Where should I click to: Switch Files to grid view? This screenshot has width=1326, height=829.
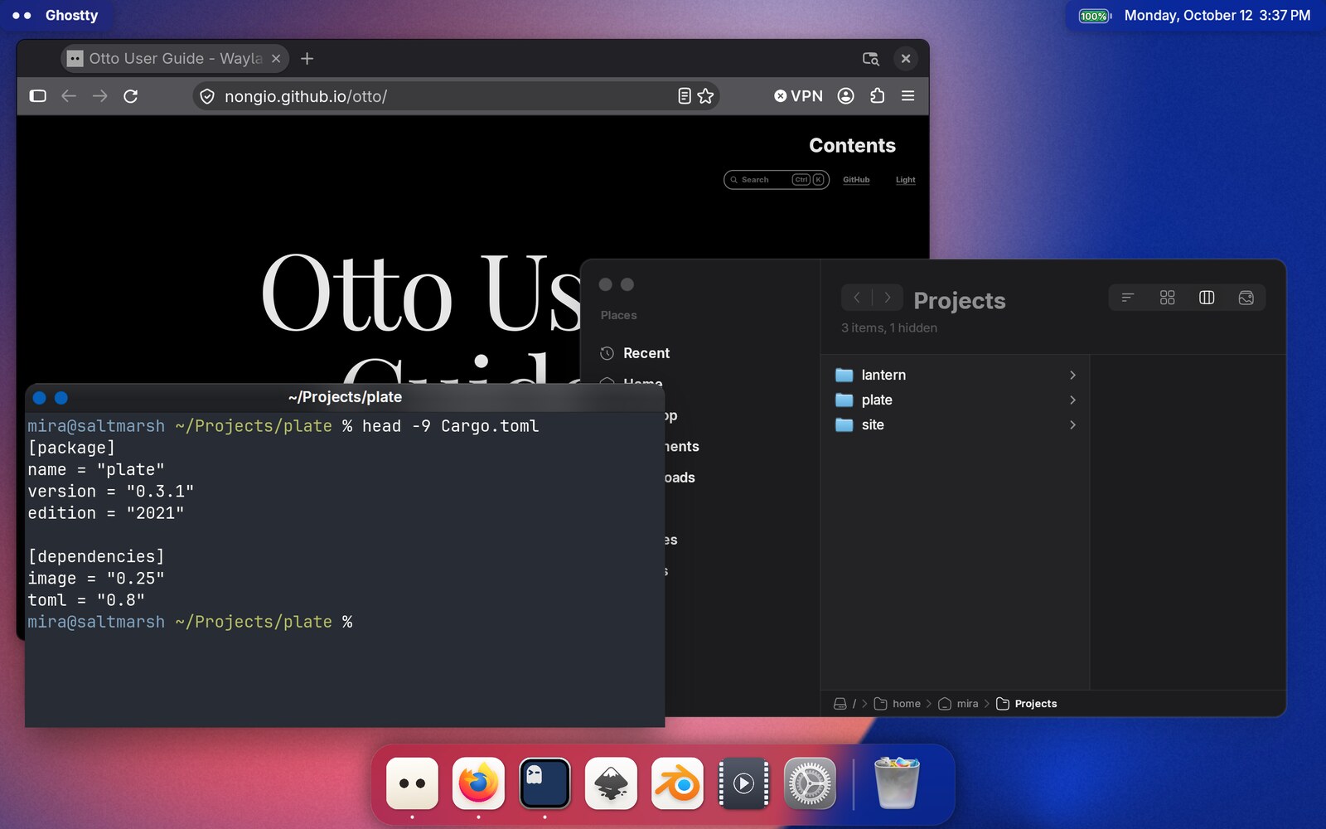tap(1167, 298)
